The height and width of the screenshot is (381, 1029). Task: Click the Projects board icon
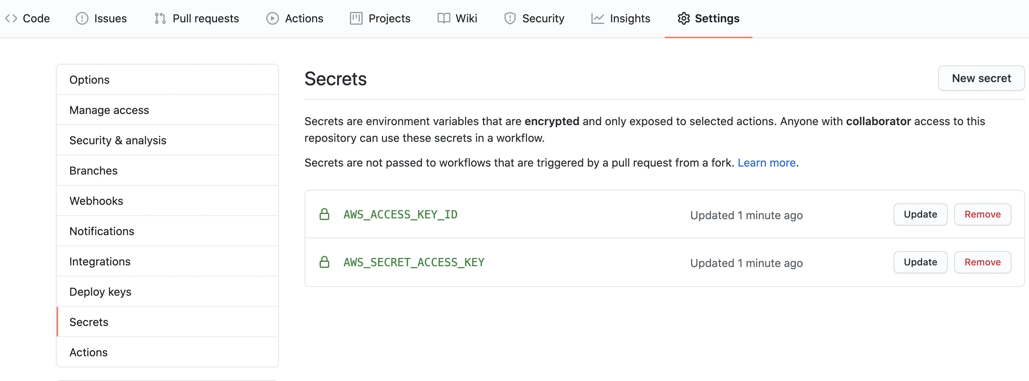356,18
